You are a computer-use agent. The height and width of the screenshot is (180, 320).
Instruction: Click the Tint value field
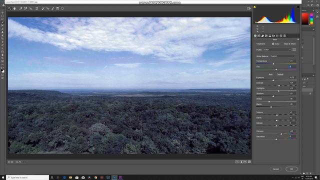click(292, 66)
